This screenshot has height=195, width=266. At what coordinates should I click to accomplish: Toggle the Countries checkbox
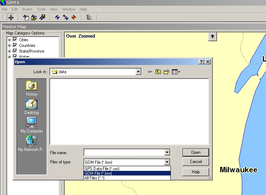pos(15,45)
